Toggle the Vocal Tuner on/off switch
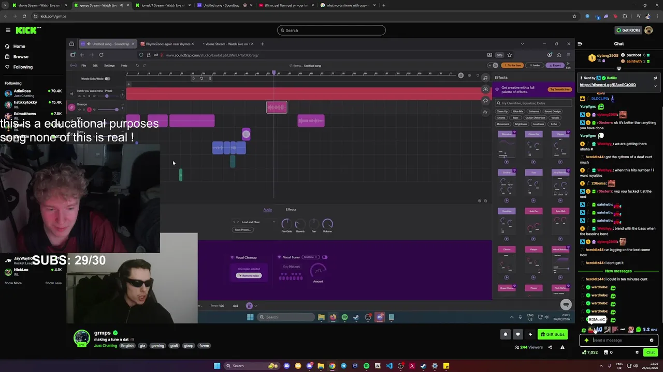Screen dimensions: 663x372 point(325,257)
